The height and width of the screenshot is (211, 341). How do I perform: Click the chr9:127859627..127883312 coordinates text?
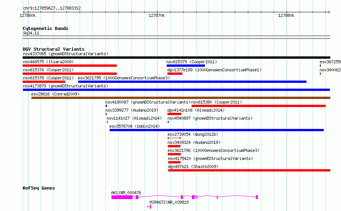point(52,8)
